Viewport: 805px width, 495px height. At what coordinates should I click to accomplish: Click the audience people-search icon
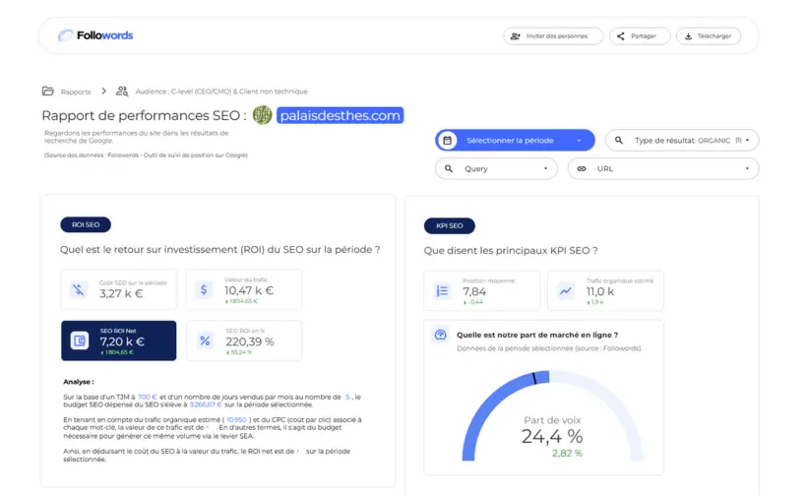(x=122, y=91)
